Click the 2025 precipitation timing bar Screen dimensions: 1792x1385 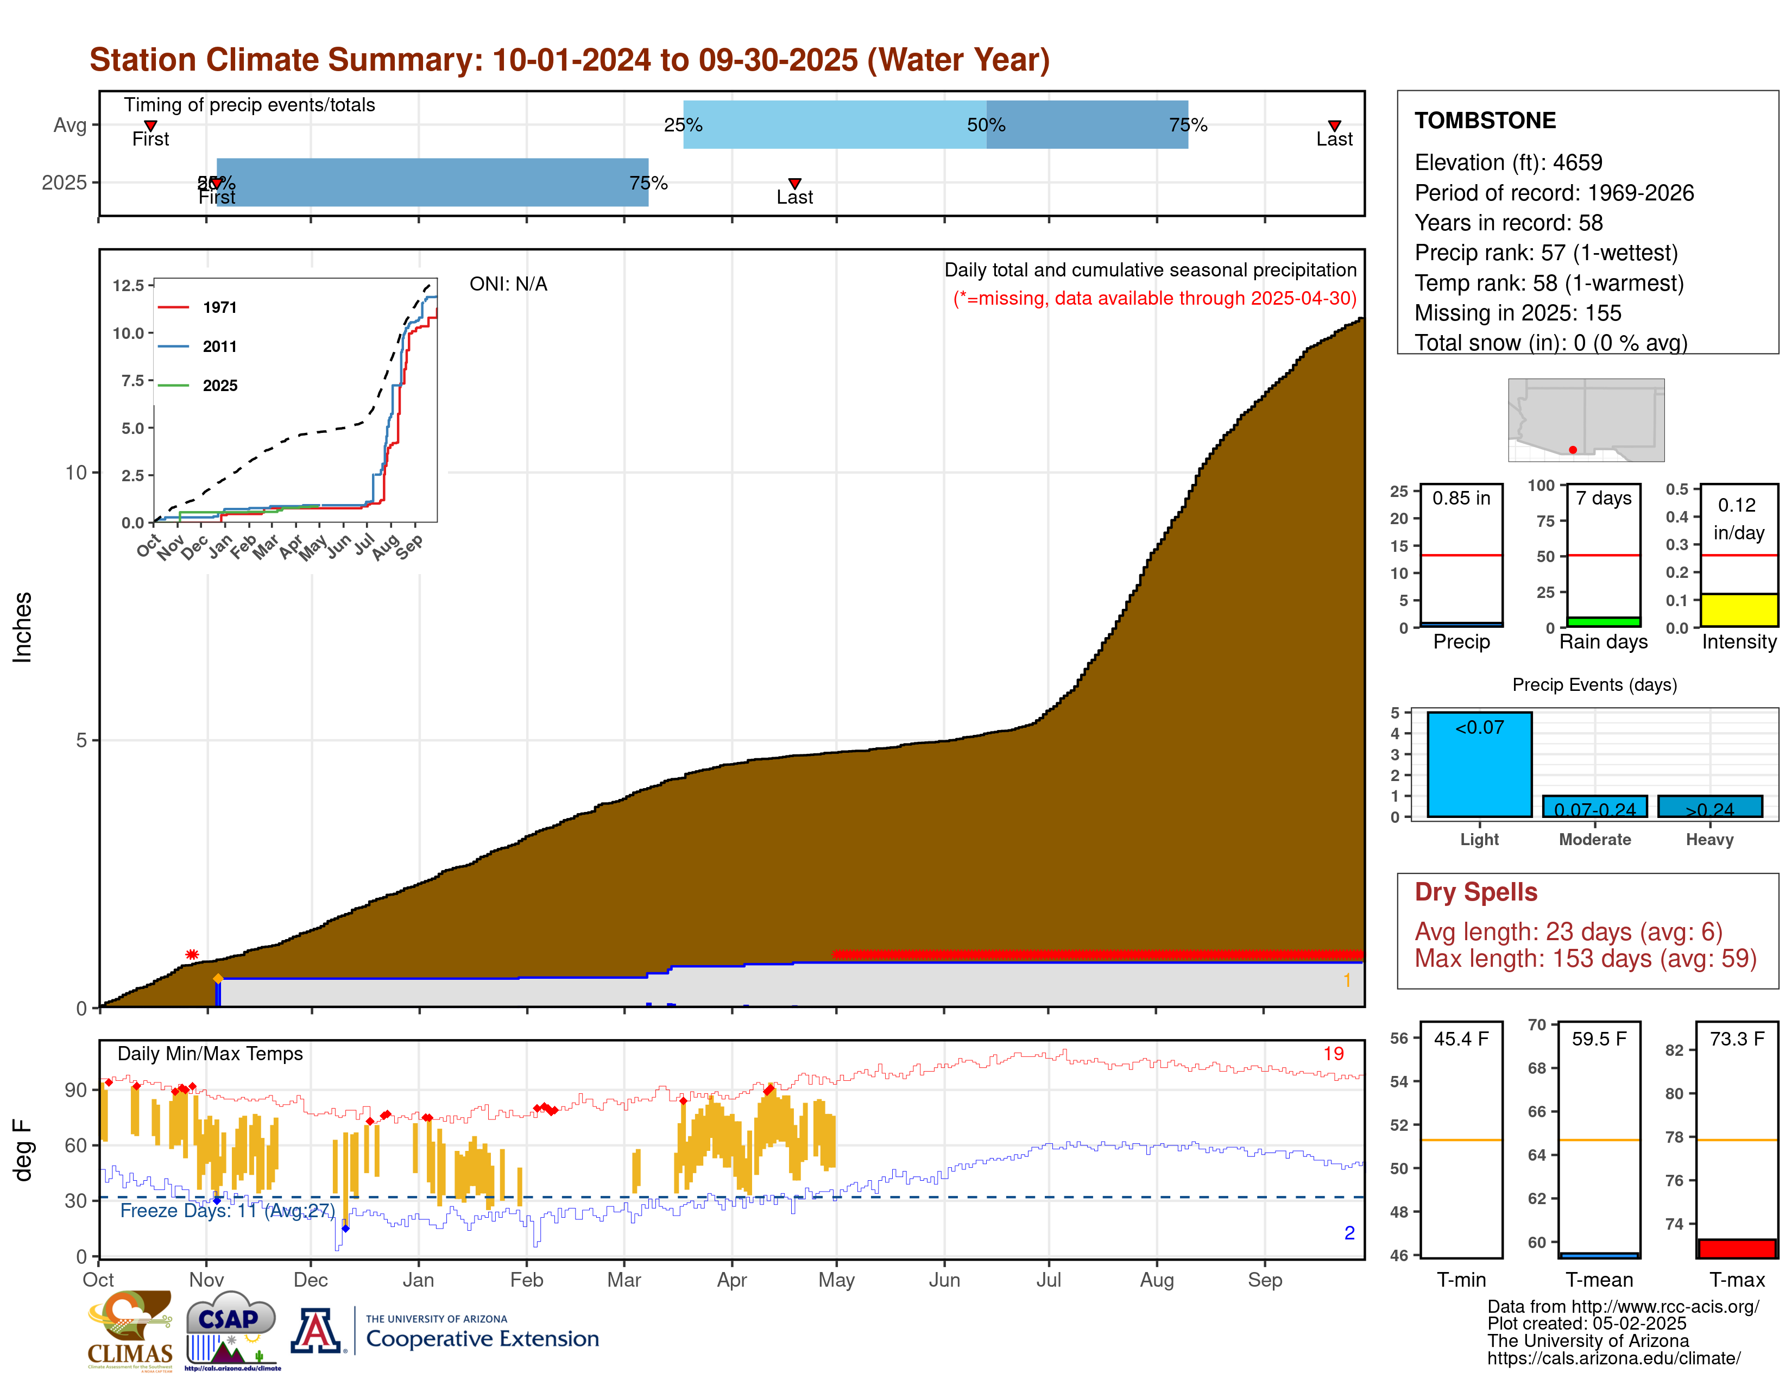432,182
